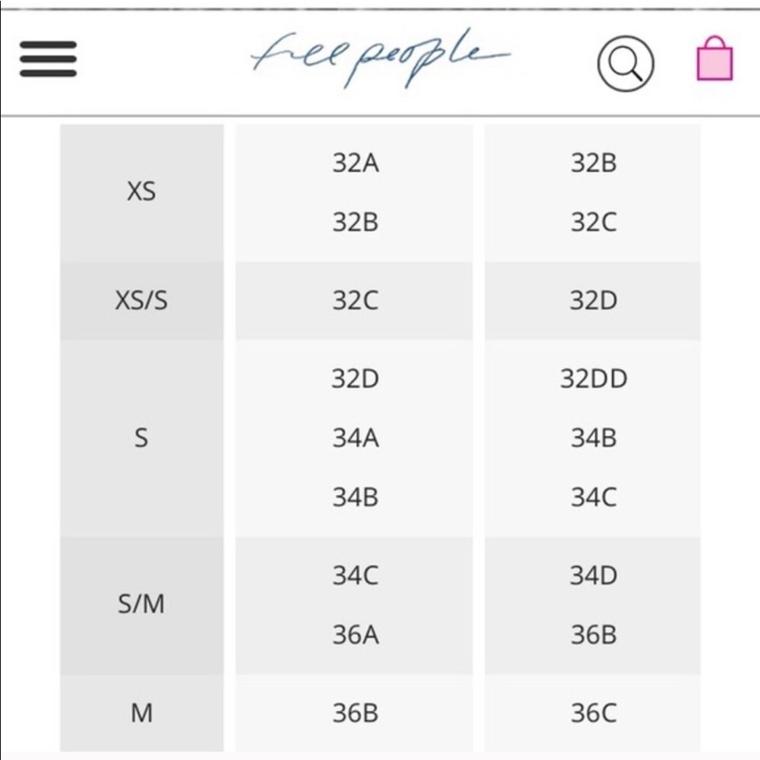
Task: Open the pink shopping bag
Action: tap(714, 61)
